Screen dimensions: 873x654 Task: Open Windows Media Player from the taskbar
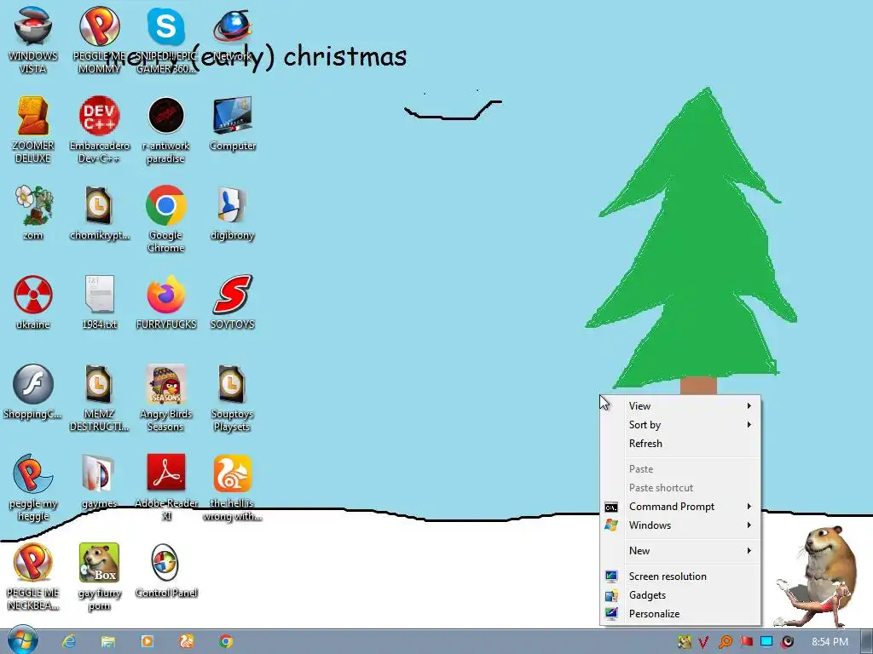coord(147,641)
